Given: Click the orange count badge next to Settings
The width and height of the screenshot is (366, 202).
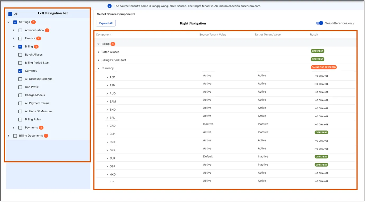Looking at the screenshot, I should pyautogui.click(x=33, y=22).
